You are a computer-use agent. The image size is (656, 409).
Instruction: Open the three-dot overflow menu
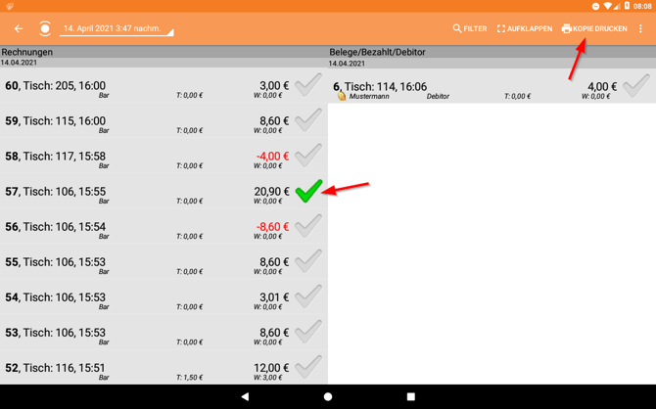click(x=641, y=29)
